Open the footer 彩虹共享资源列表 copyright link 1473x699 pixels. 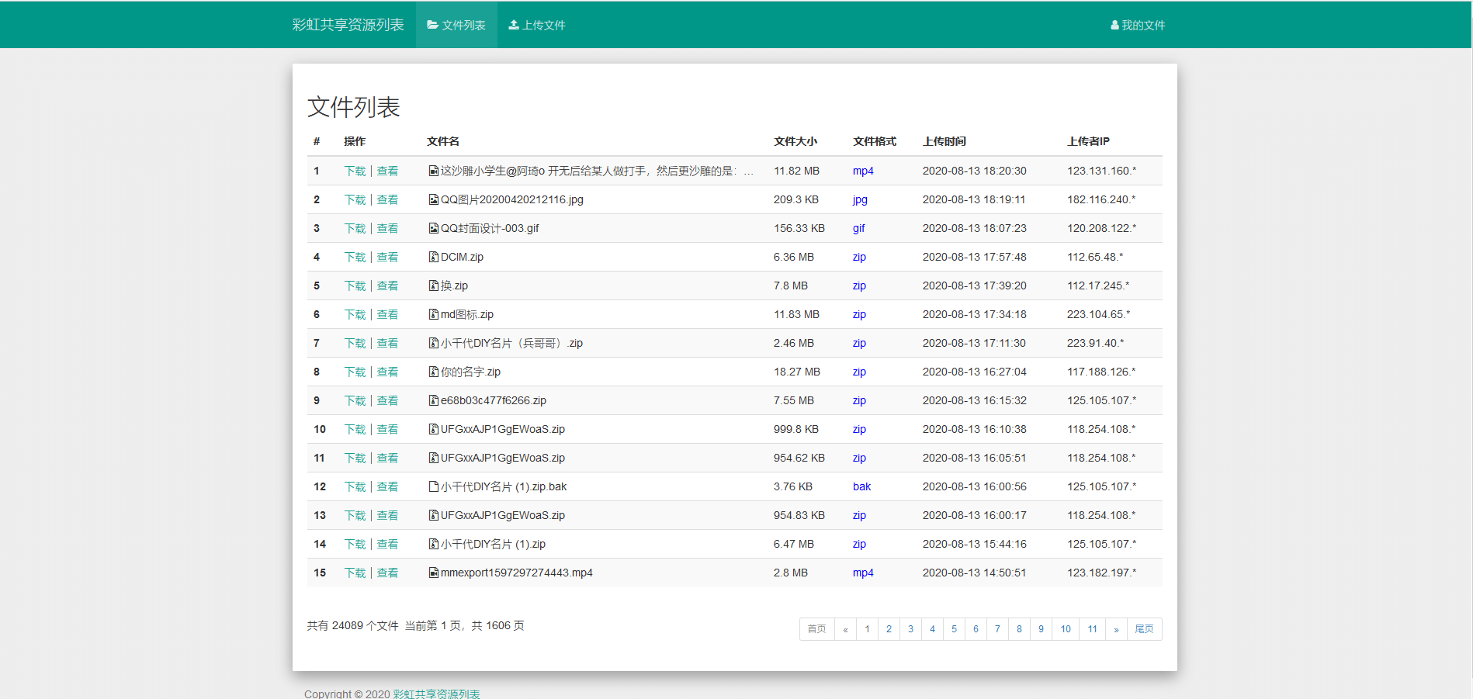[436, 694]
